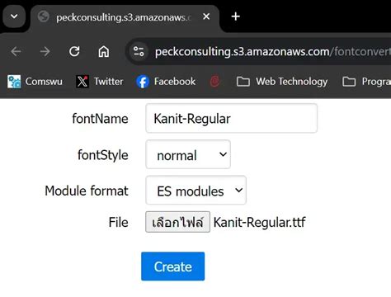The height and width of the screenshot is (297, 391).
Task: Open the Module format dropdown
Action: coord(195,191)
